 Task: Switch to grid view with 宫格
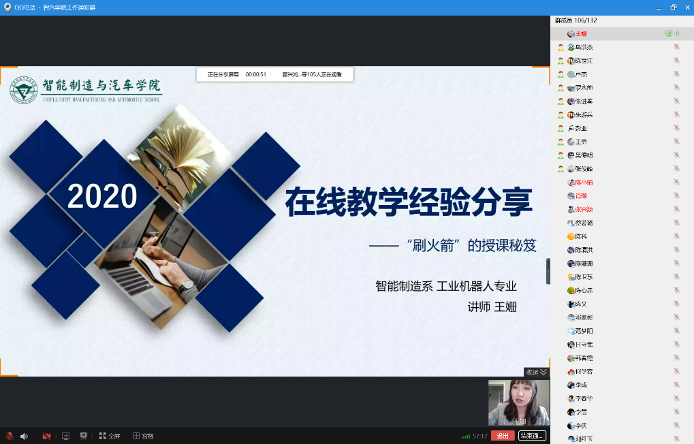coord(143,436)
